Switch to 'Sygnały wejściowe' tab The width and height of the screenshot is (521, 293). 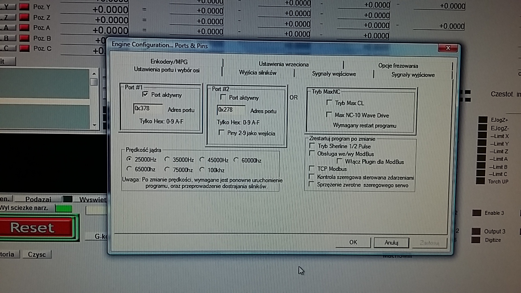point(334,74)
